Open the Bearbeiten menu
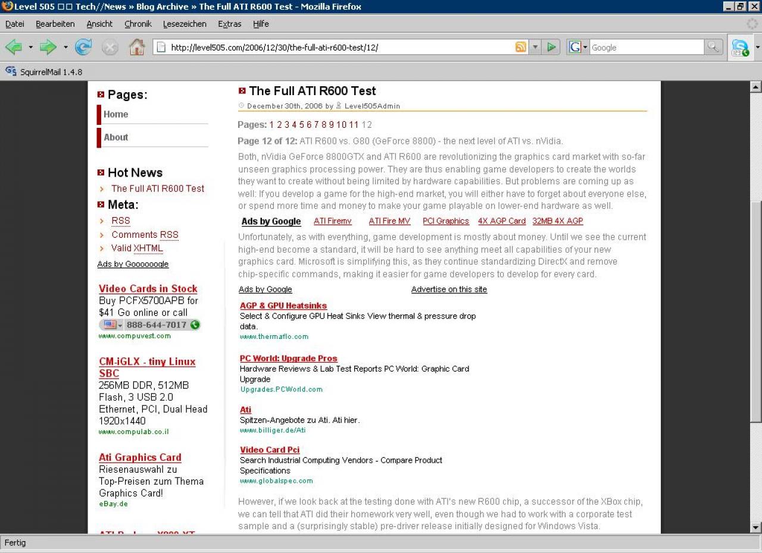 (x=55, y=24)
